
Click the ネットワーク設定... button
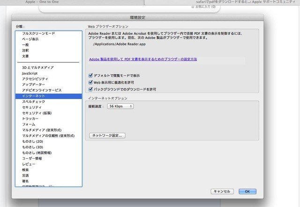coord(107,136)
